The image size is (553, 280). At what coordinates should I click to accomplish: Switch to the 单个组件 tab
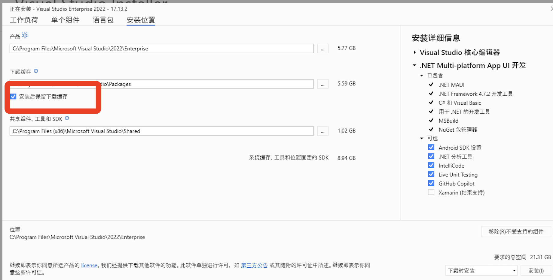(x=65, y=20)
